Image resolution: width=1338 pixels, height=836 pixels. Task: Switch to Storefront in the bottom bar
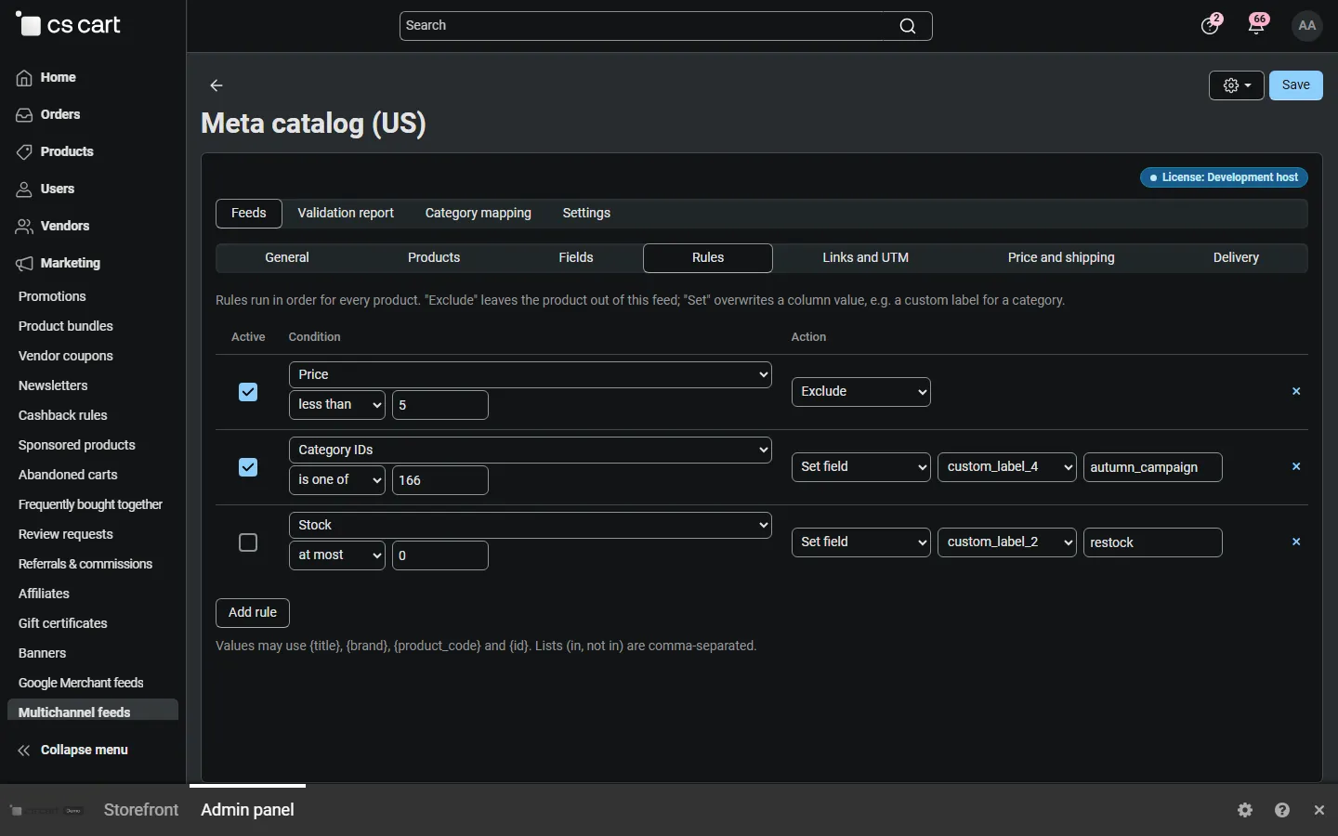(141, 810)
